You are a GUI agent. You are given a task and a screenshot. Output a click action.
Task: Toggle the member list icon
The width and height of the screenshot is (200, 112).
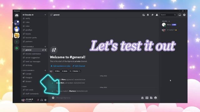(x=157, y=15)
